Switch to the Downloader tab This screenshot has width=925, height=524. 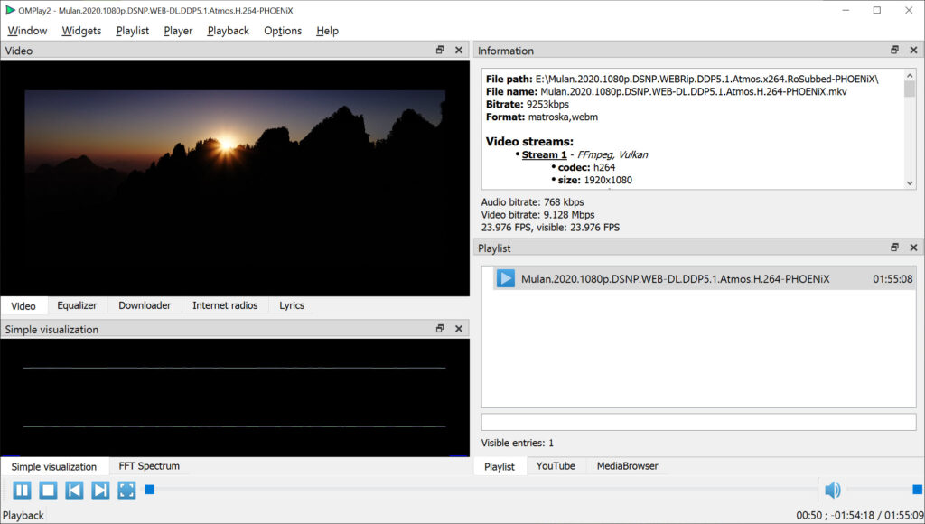pyautogui.click(x=145, y=305)
